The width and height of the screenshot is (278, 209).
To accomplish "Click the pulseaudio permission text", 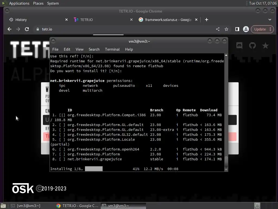I will click(x=124, y=86).
